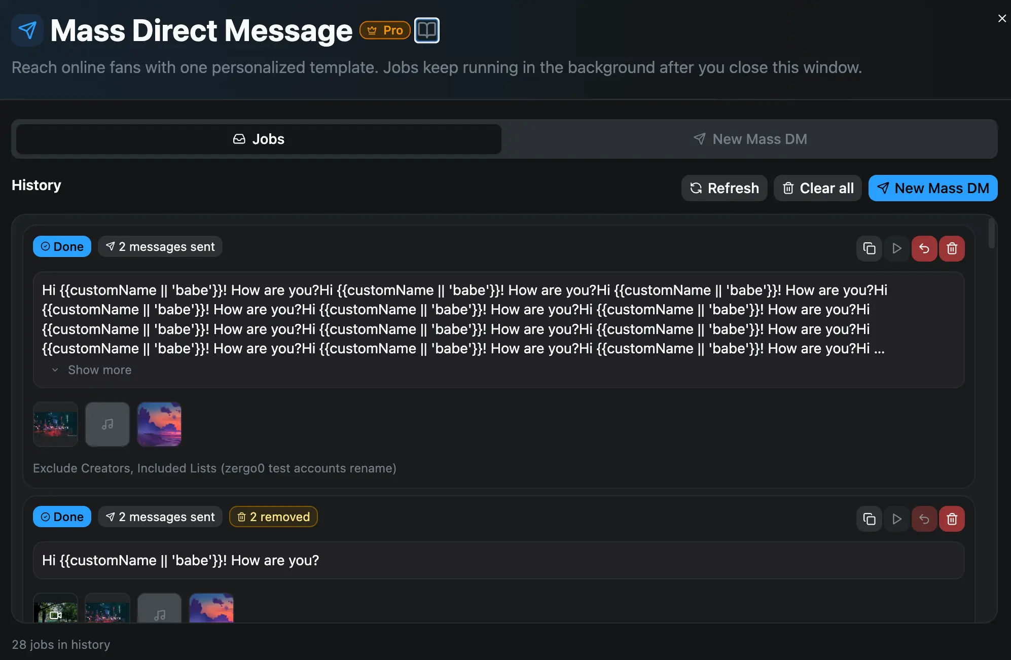The width and height of the screenshot is (1011, 660).
Task: Click the red undo icon on the first job
Action: tap(924, 248)
